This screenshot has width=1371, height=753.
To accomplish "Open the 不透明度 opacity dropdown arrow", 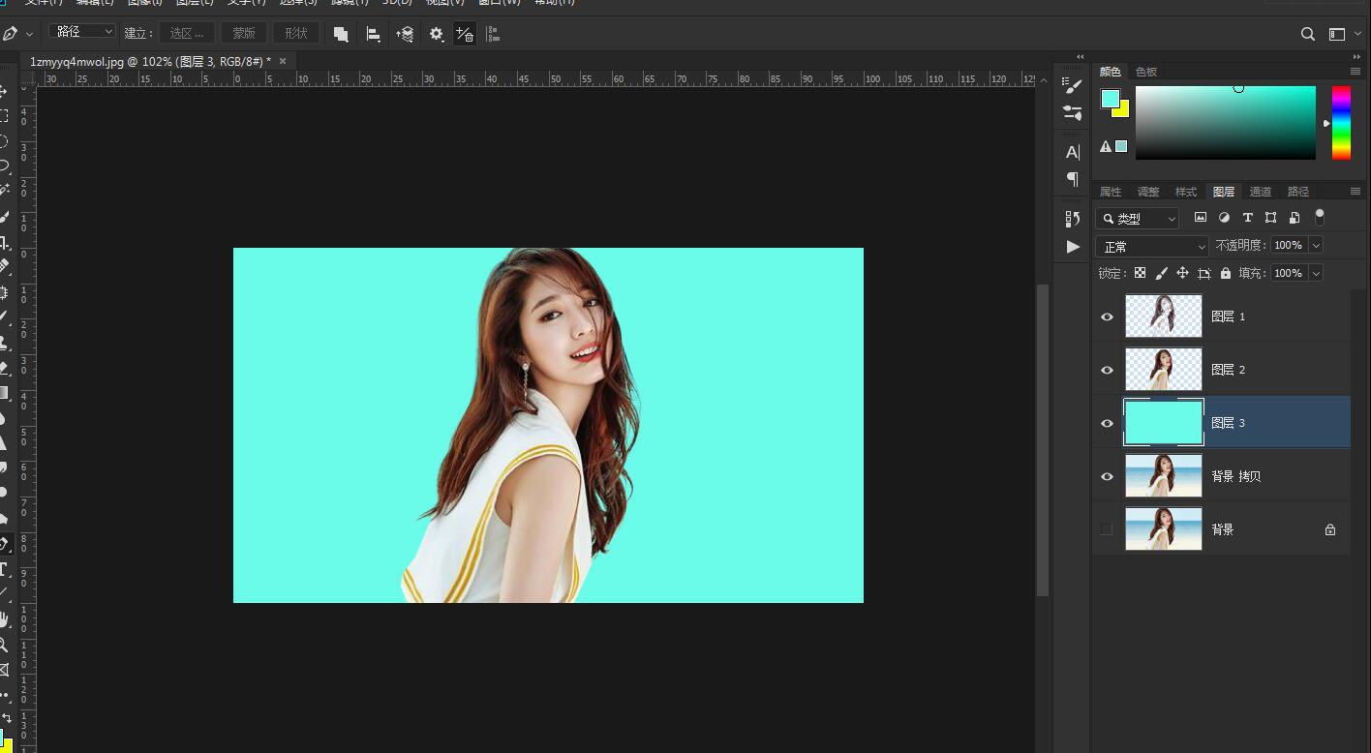I will coord(1316,246).
